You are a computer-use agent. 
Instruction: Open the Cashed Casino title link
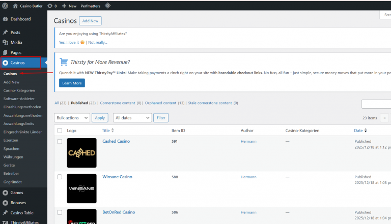pos(116,141)
